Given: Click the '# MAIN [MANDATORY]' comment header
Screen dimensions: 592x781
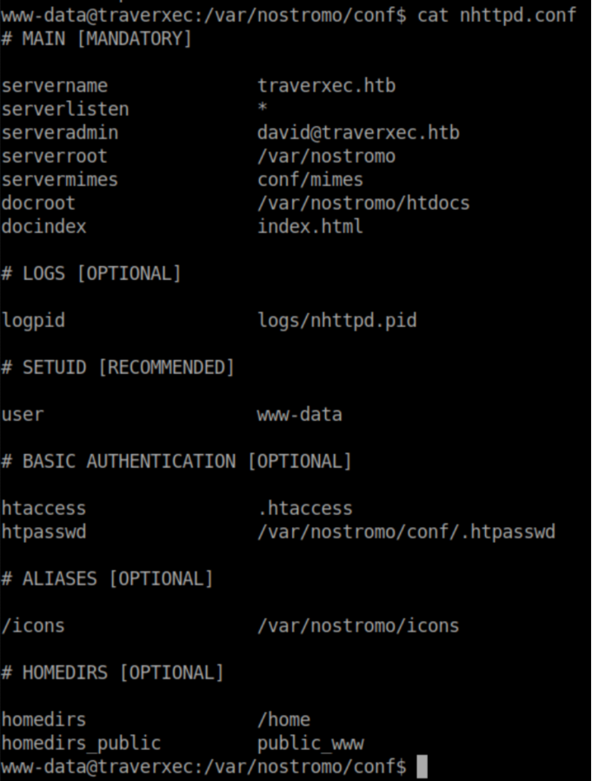Looking at the screenshot, I should [96, 39].
